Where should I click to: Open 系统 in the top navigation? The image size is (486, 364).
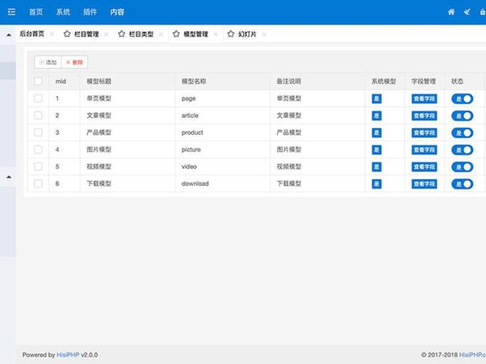63,12
